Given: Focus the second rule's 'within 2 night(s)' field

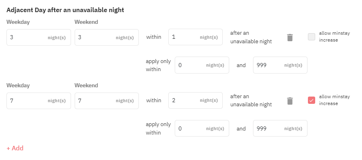Looking at the screenshot, I should tap(196, 100).
